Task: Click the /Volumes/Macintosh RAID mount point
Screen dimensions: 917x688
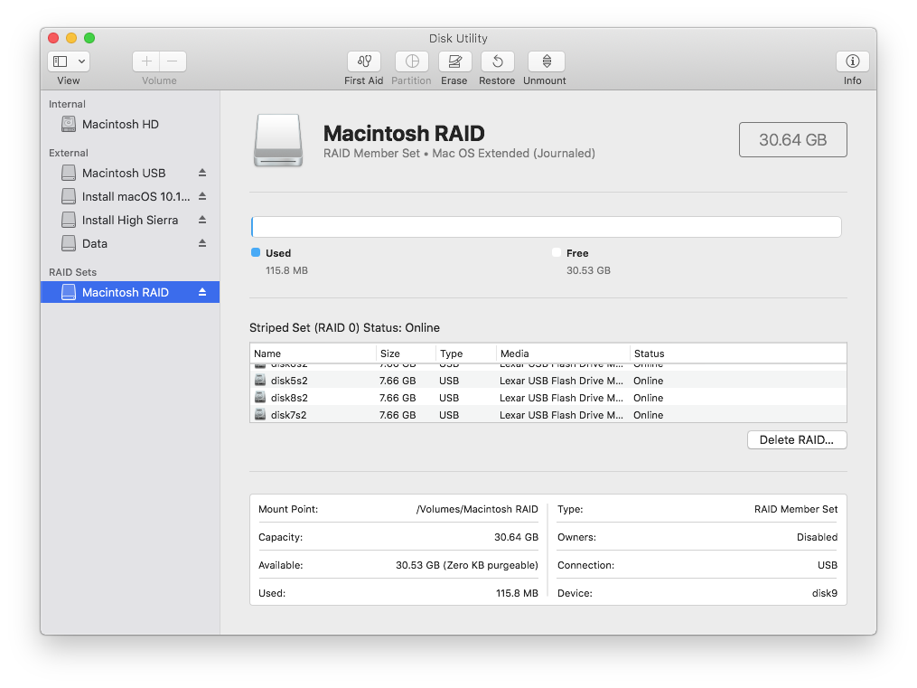Action: pos(477,509)
